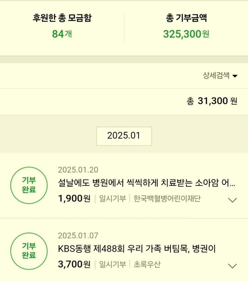The width and height of the screenshot is (248, 281).
Task: Select the 초록우산 organization name
Action: pos(147,265)
